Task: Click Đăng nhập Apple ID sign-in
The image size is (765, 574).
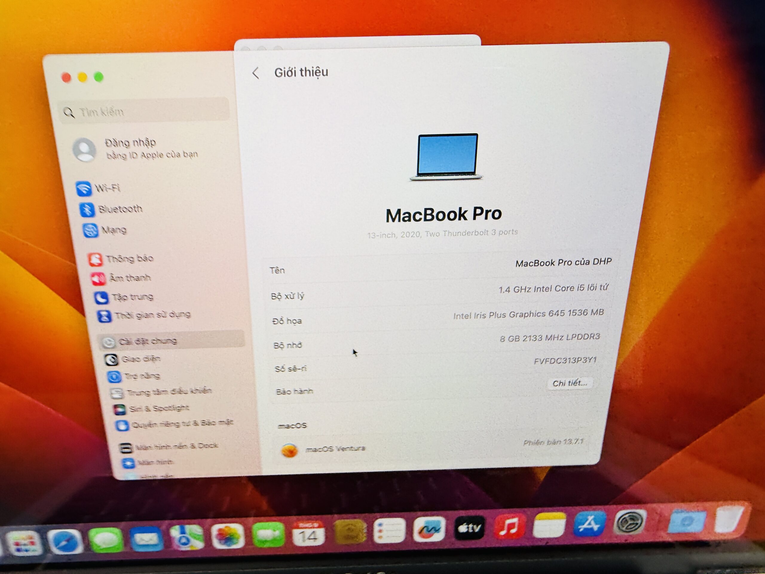Action: (x=136, y=149)
